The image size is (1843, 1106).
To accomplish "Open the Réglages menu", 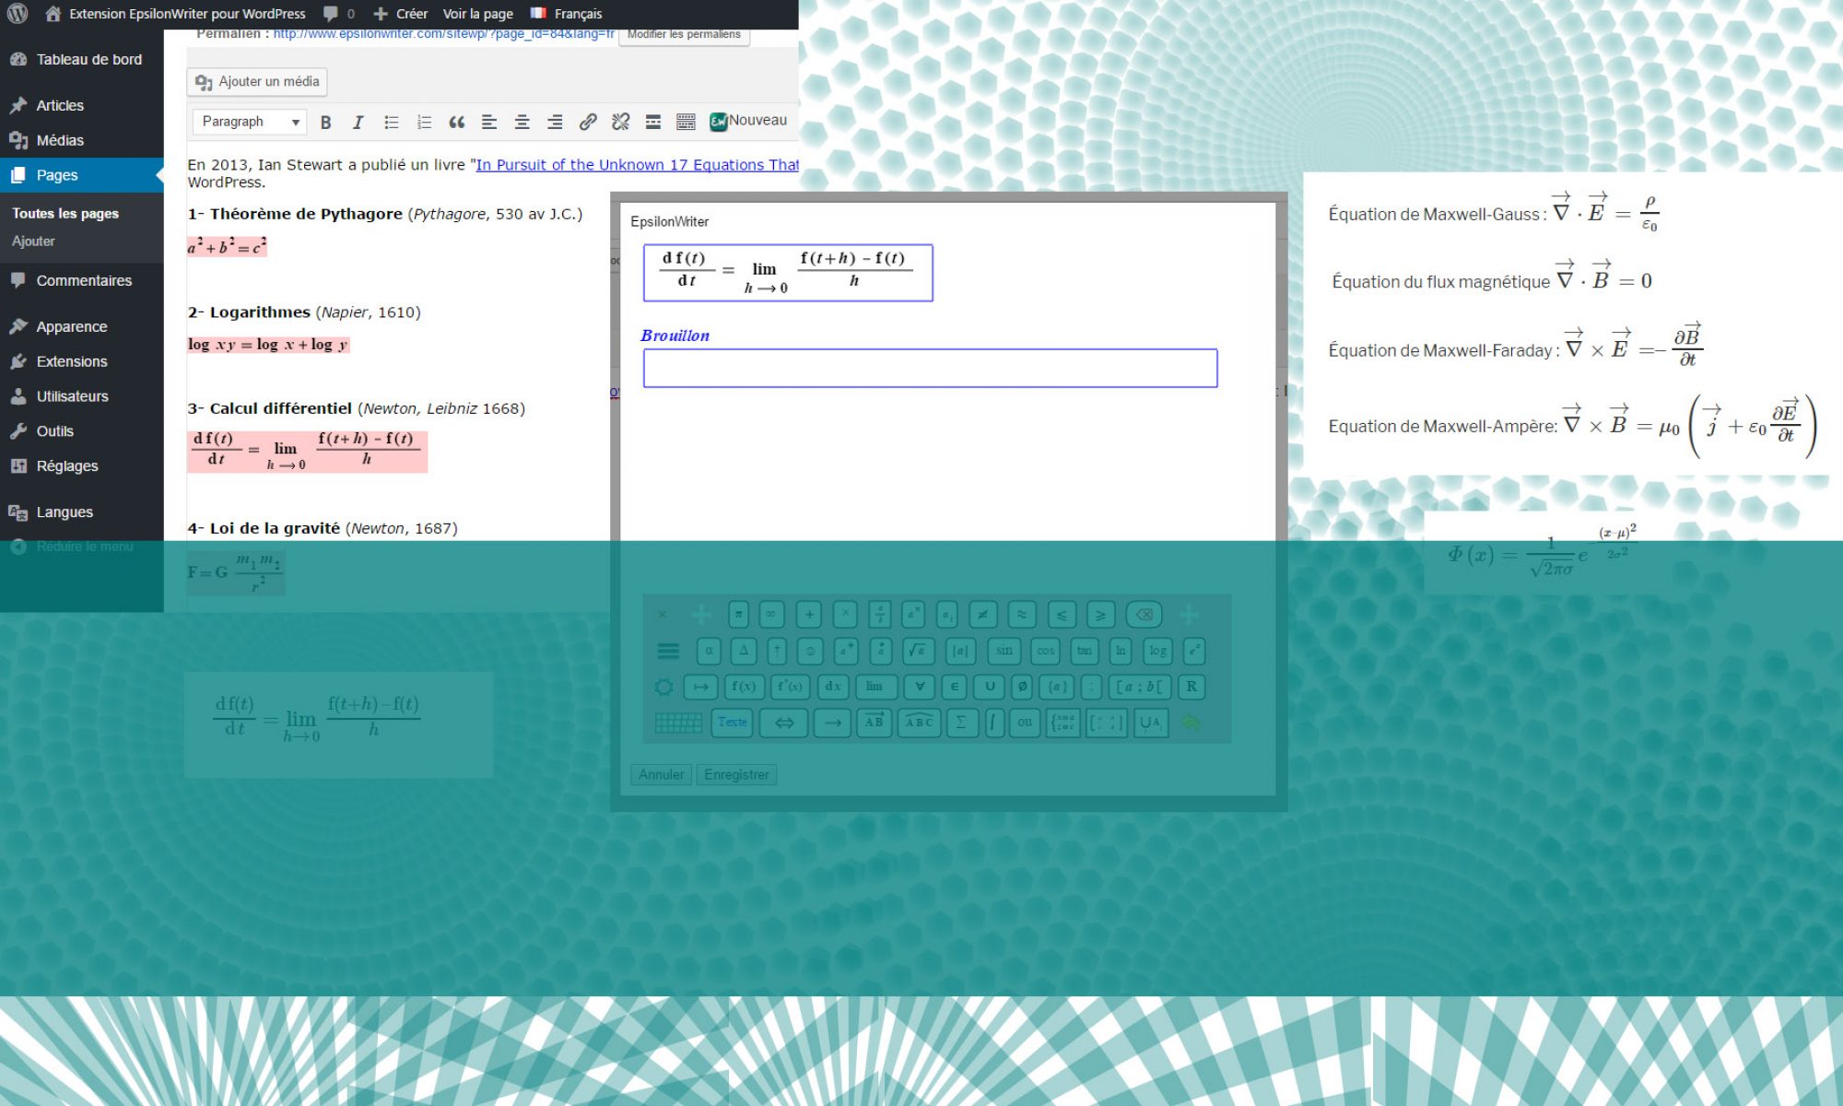I will click(x=82, y=466).
